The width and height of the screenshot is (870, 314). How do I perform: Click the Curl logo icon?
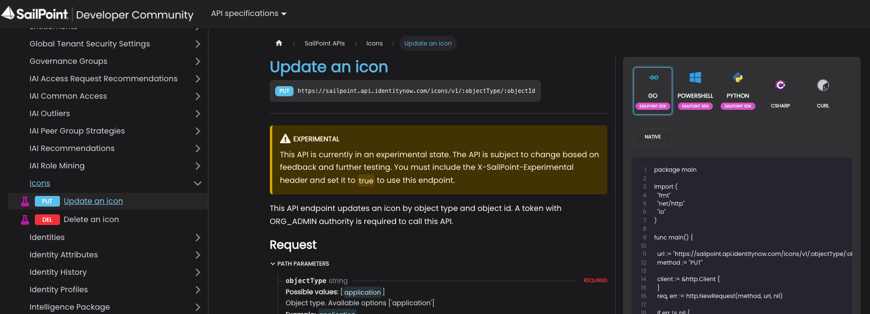tap(823, 85)
